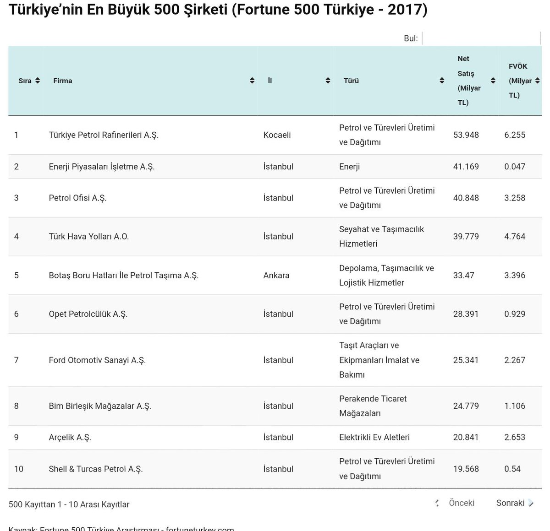
Task: Click Ford Otomotiv Sanayi A.Ş. row
Action: 275,360
